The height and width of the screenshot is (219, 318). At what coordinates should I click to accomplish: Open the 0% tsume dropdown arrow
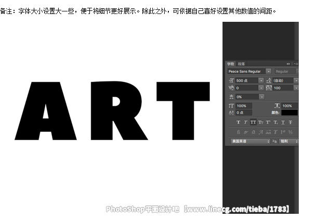pyautogui.click(x=262, y=97)
